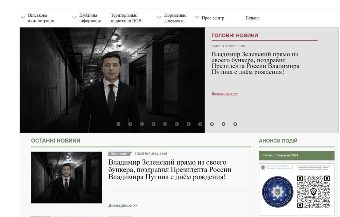Image resolution: width=340 pixels, height=217 pixels.
Task: Select the first carousel slide dot
Action: [x=118, y=124]
